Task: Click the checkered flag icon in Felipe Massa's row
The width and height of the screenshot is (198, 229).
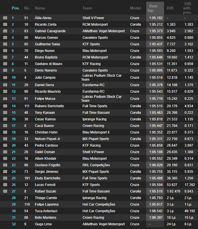Action: coord(5,99)
